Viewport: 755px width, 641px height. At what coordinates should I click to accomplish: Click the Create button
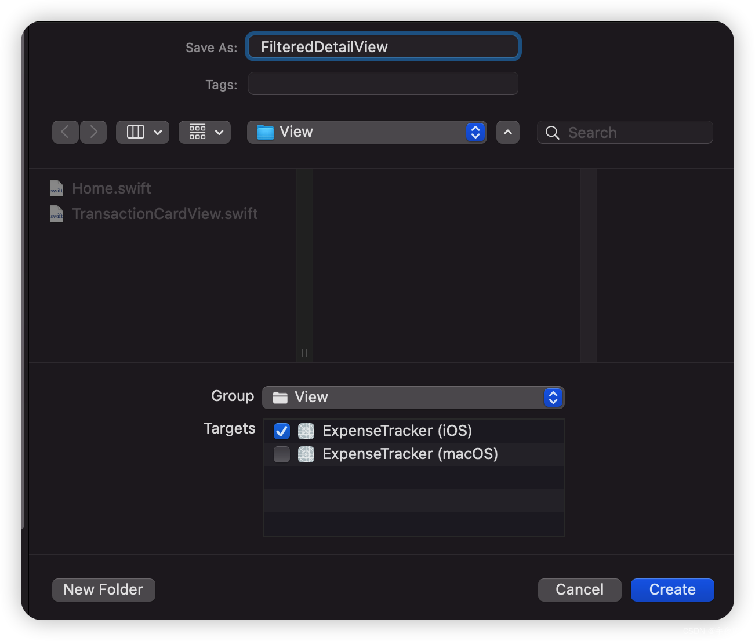pyautogui.click(x=673, y=589)
